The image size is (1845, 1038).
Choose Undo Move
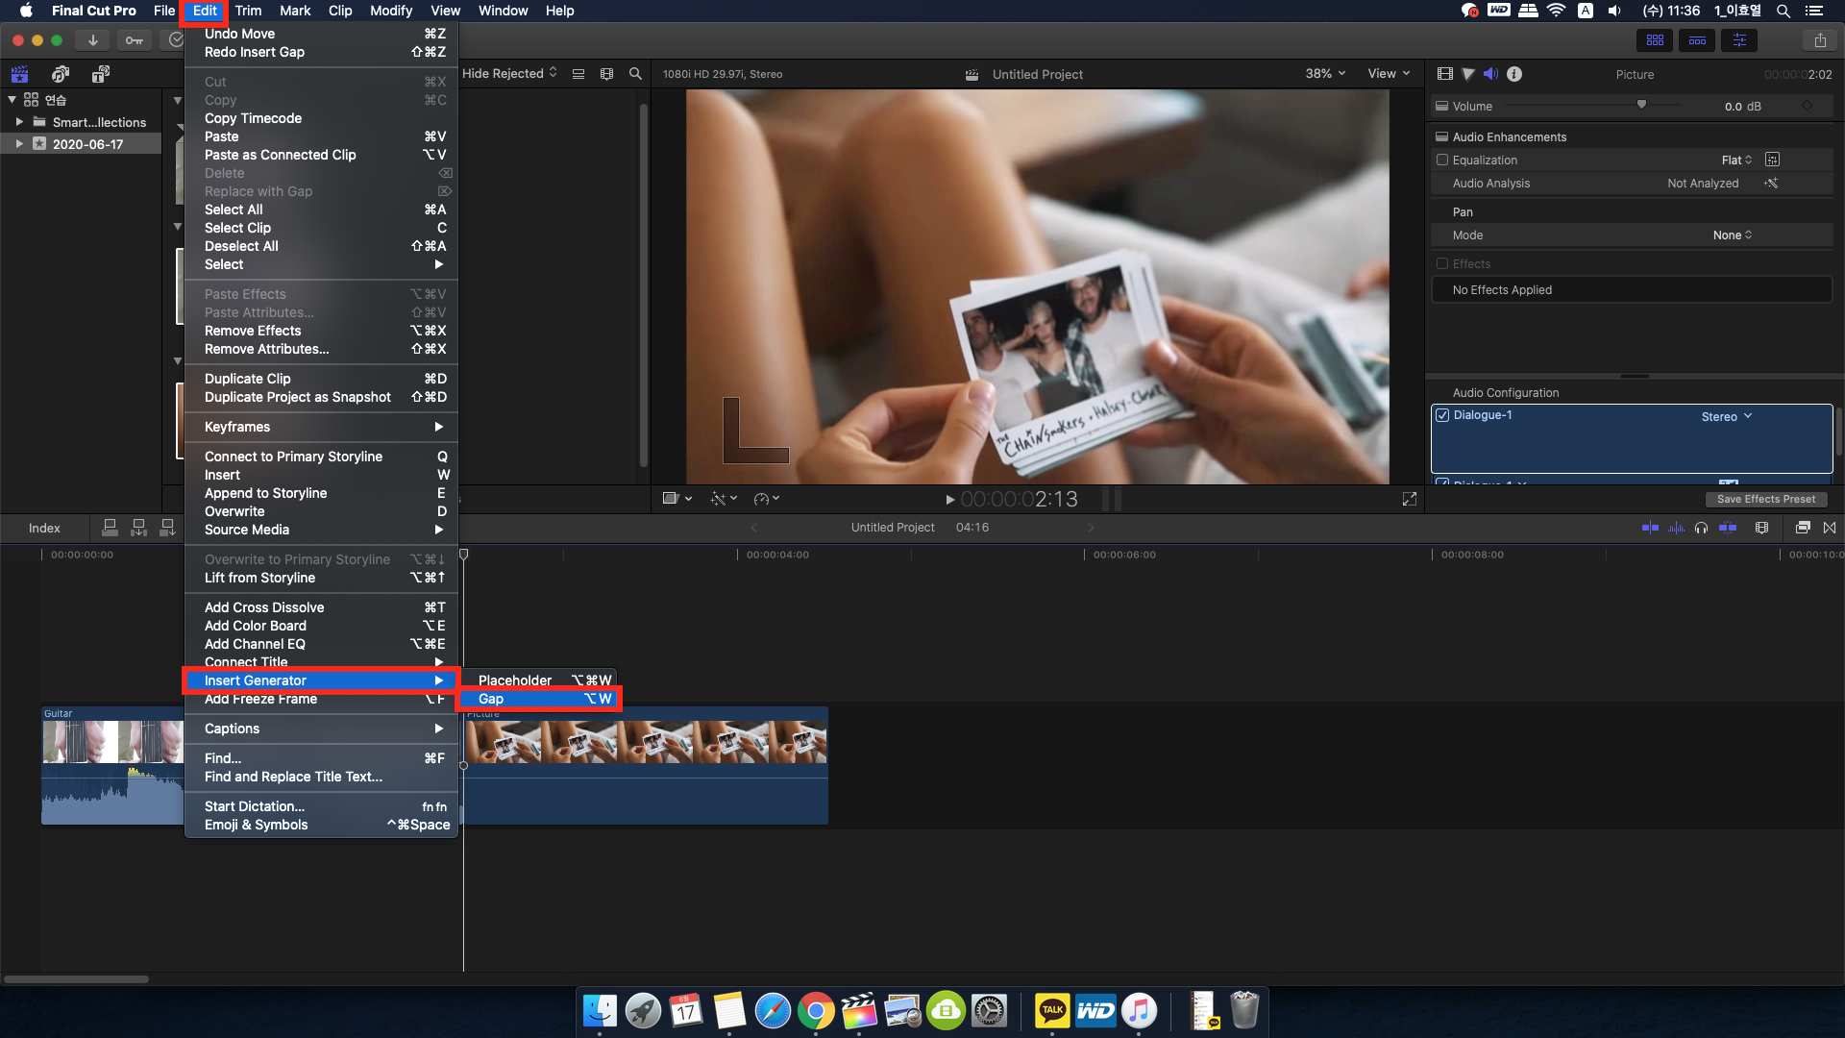coord(321,34)
